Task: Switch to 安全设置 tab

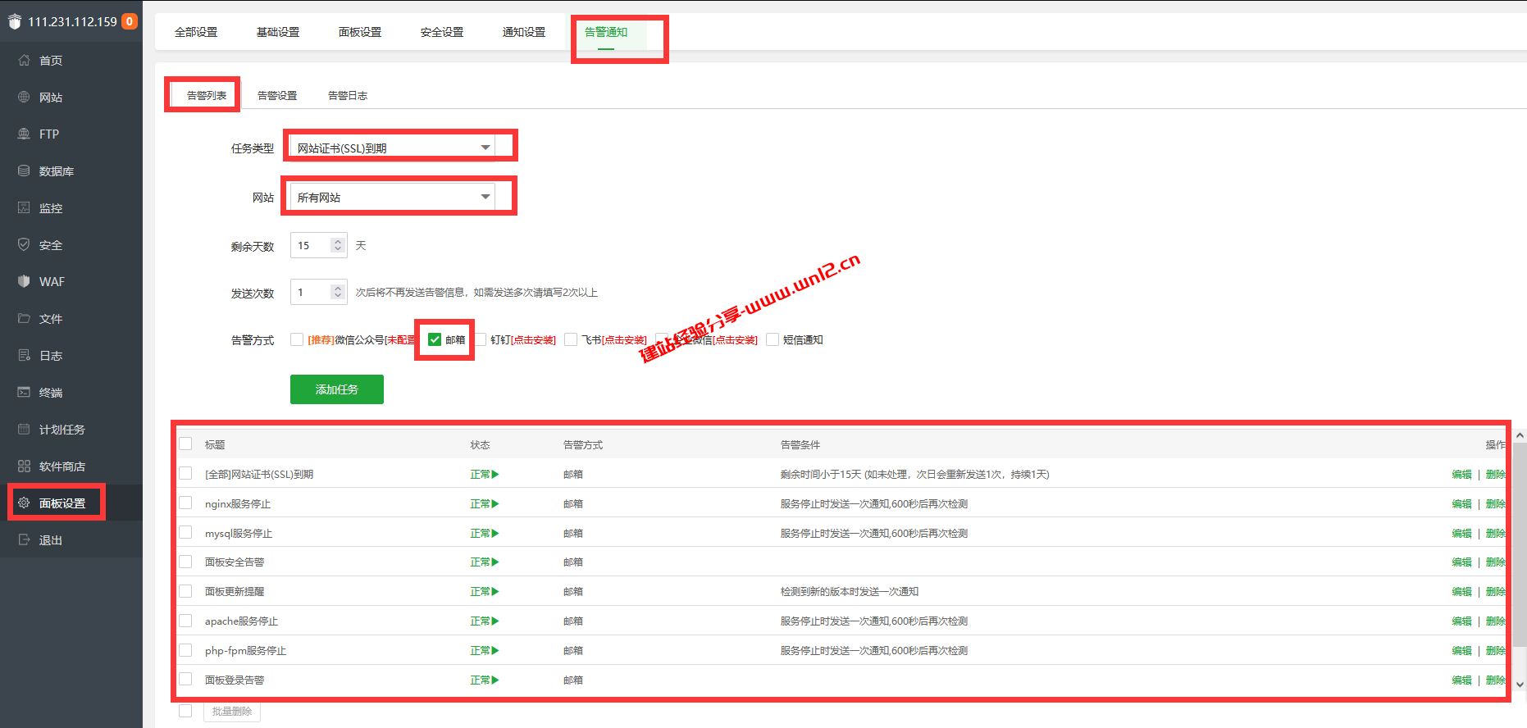Action: (x=442, y=32)
